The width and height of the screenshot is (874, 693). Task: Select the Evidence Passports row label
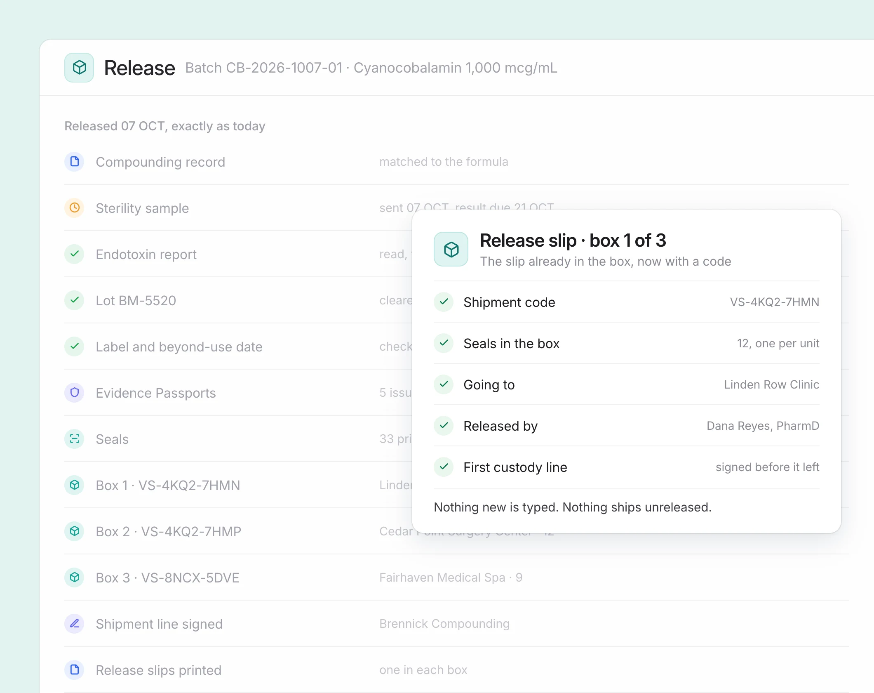point(156,393)
